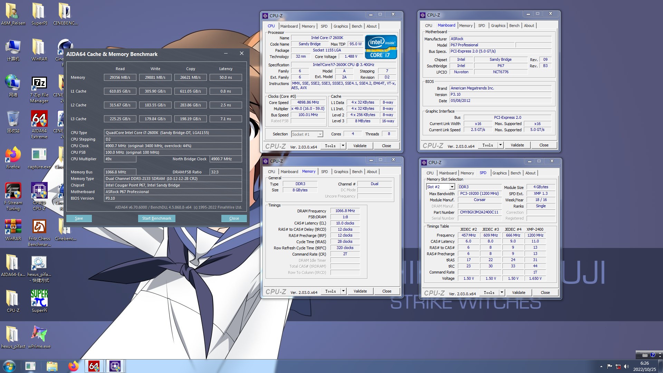Viewport: 663px width, 373px height.
Task: Click Start Benchmark in AIDA64
Action: coord(157,218)
